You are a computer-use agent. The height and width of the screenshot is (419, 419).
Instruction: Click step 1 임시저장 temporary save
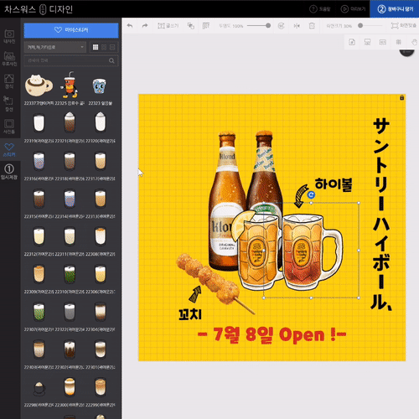coord(9,172)
